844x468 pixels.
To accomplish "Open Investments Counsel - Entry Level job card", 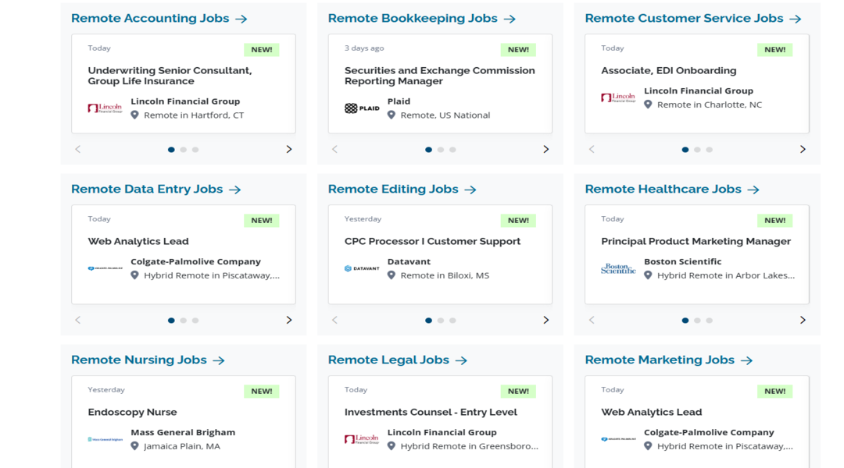I will point(431,412).
